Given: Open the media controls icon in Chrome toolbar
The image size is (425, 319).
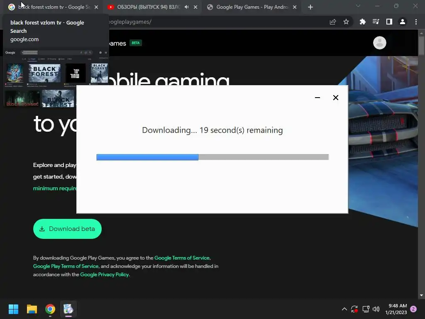Looking at the screenshot, I should 376,22.
